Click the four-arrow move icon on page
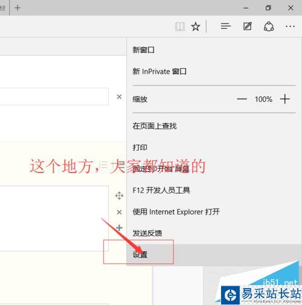 coord(119,195)
